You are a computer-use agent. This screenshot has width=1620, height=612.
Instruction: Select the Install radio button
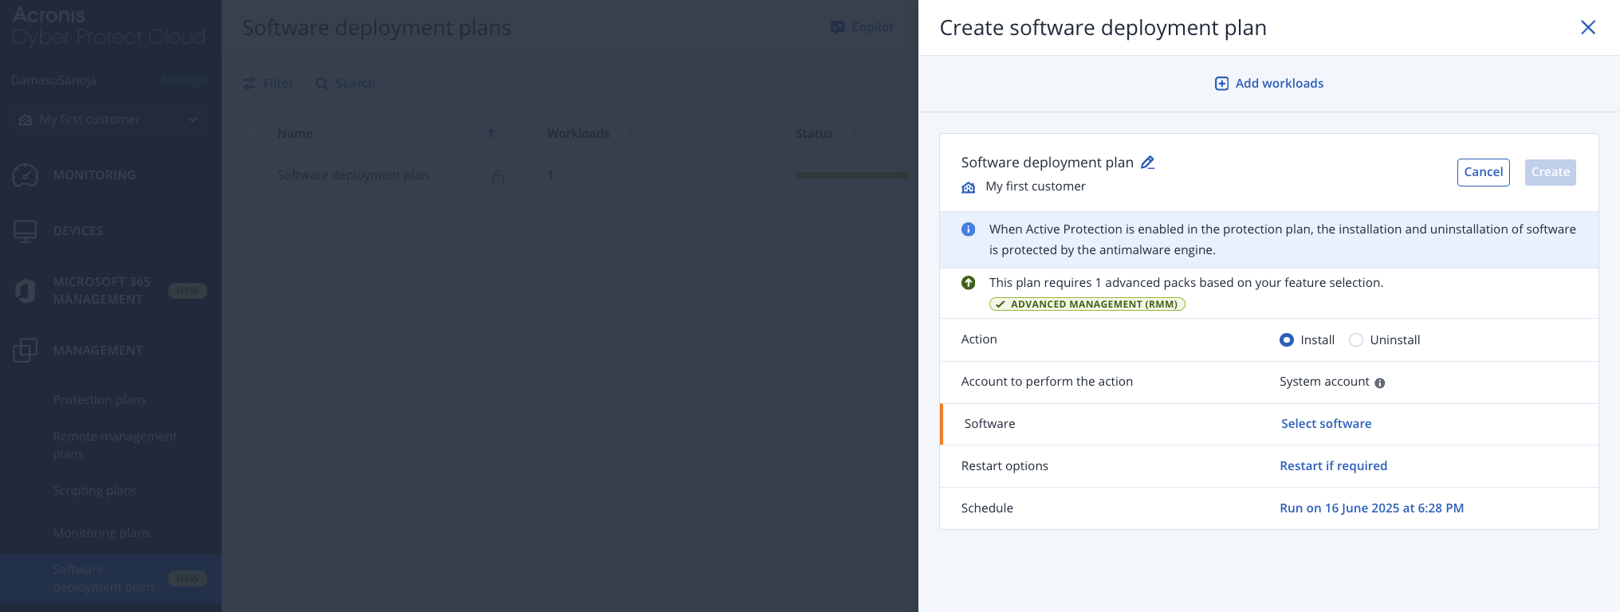point(1286,340)
